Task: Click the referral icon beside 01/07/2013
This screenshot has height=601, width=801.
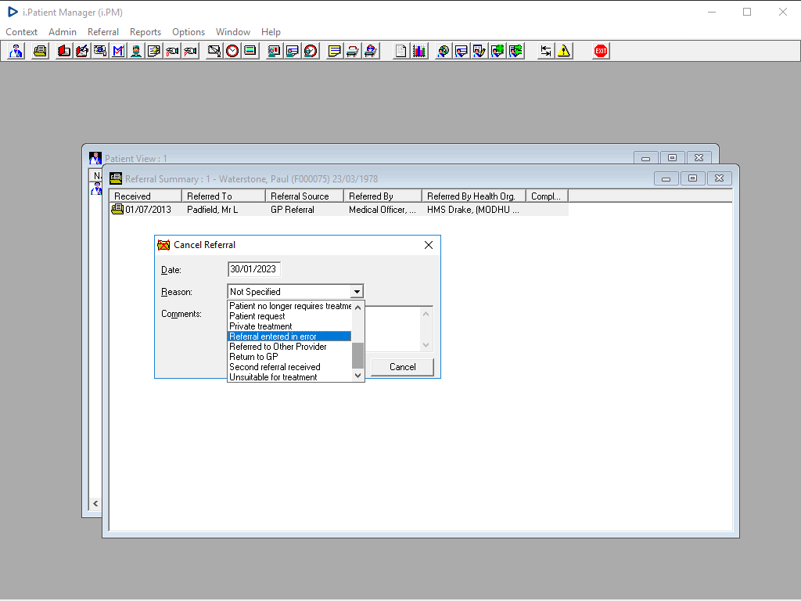Action: (x=117, y=209)
